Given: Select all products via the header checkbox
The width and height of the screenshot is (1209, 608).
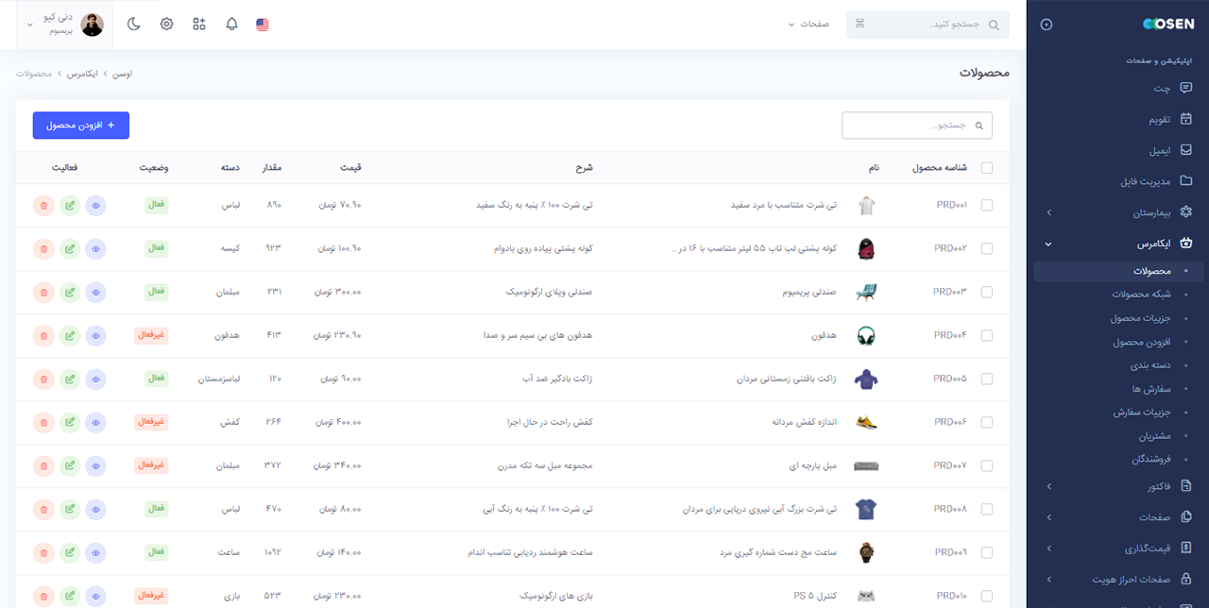Looking at the screenshot, I should coord(986,167).
